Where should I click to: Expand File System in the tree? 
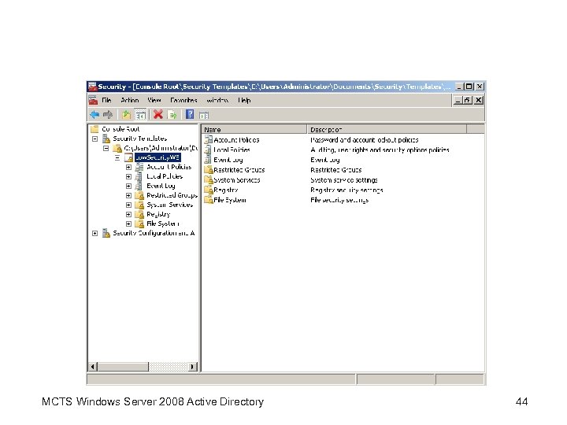128,224
